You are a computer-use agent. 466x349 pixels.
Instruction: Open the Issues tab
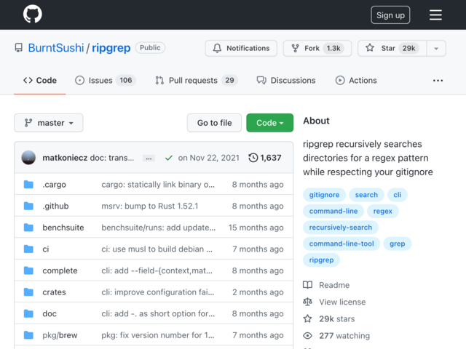click(x=105, y=81)
